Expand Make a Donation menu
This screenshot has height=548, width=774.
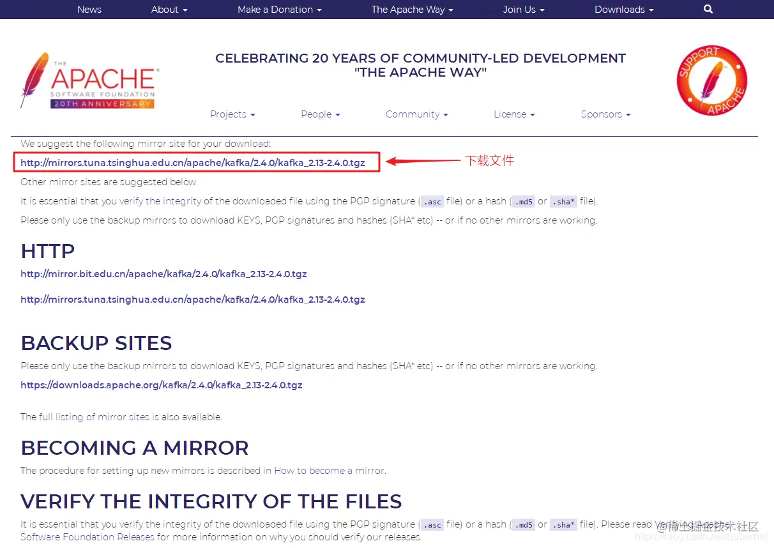point(280,10)
